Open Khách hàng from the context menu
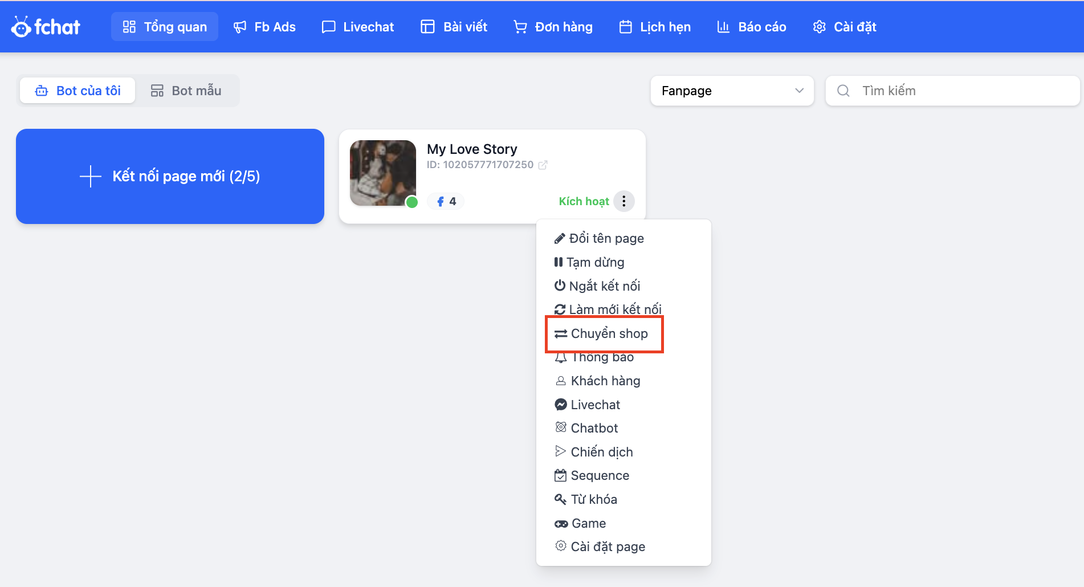This screenshot has width=1084, height=587. click(x=605, y=381)
